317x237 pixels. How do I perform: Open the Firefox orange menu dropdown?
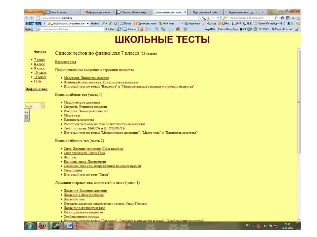[33, 10]
